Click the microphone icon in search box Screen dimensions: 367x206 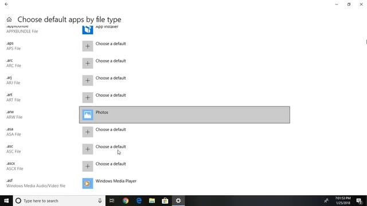pyautogui.click(x=100, y=201)
